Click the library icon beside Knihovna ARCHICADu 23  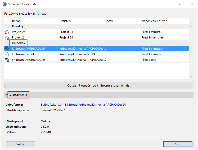pos(7,60)
